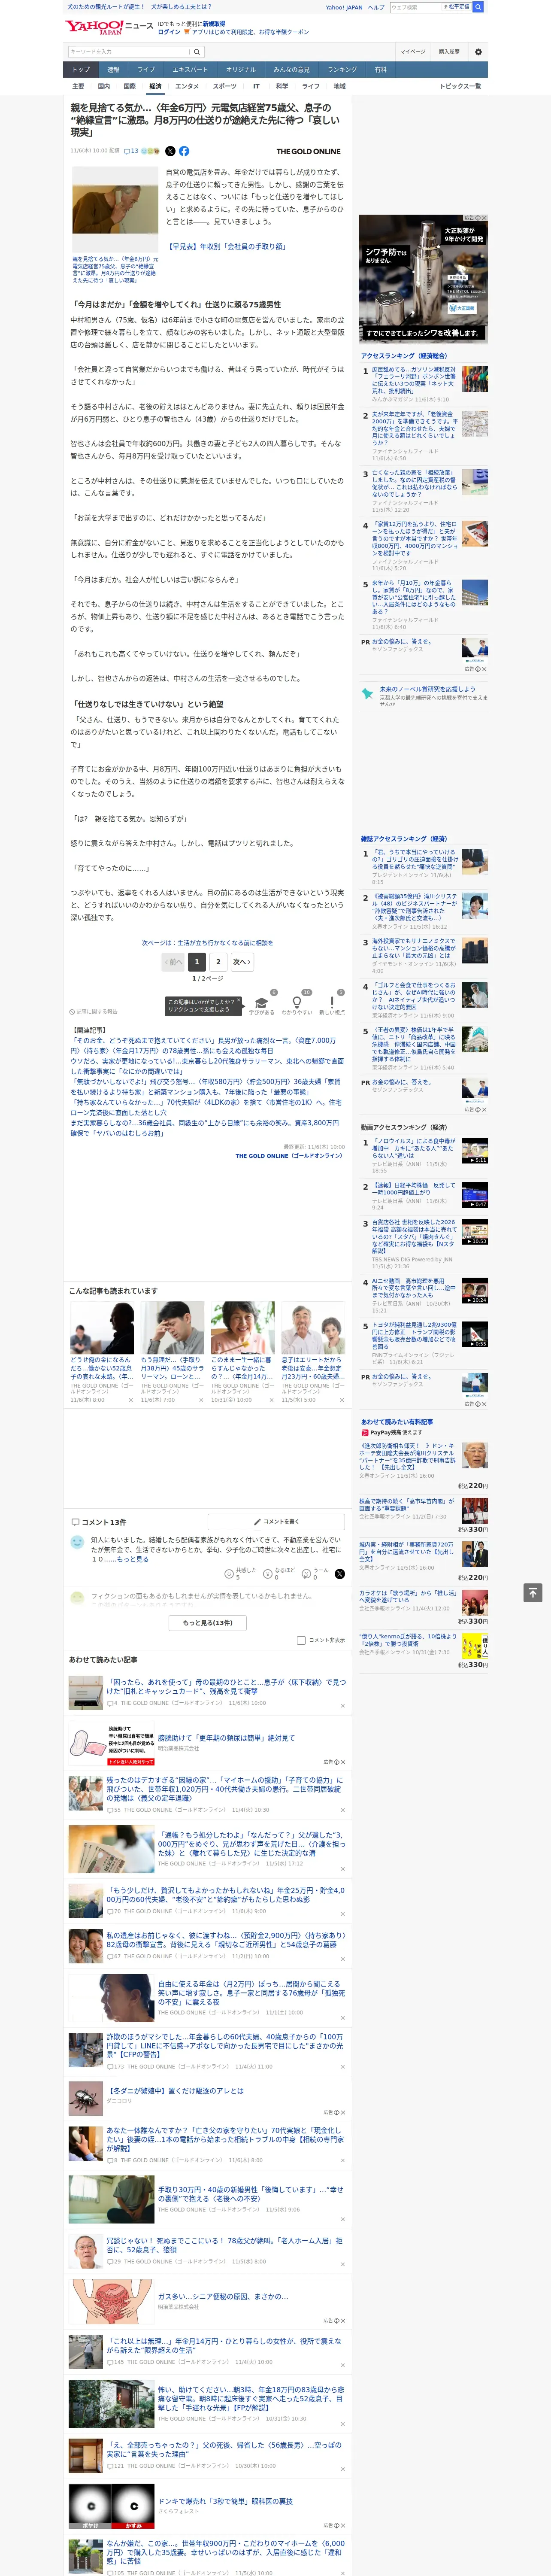Open the オリジナル tab

click(x=241, y=69)
